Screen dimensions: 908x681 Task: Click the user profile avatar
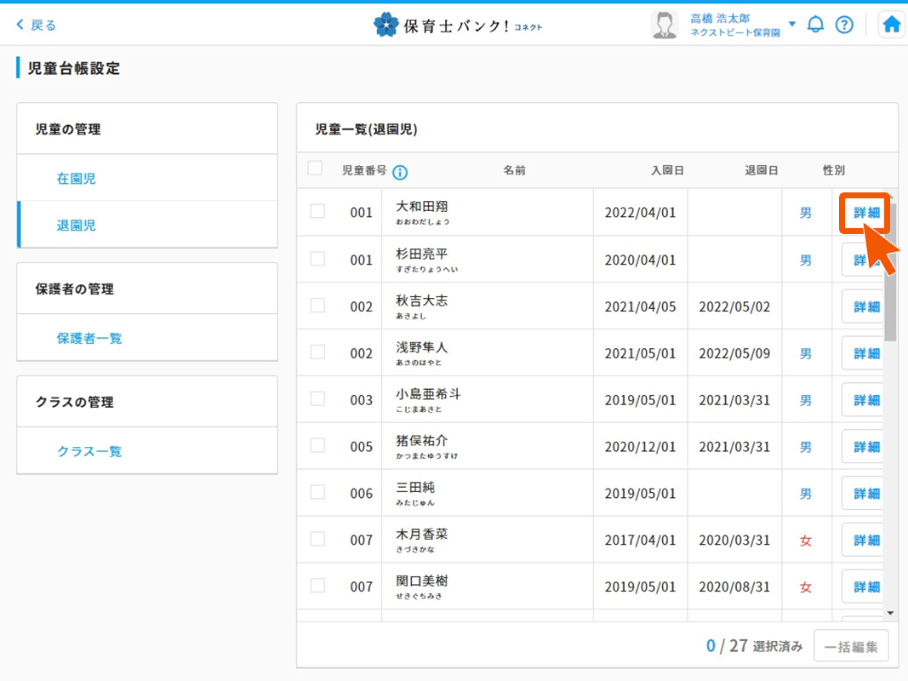[x=664, y=25]
